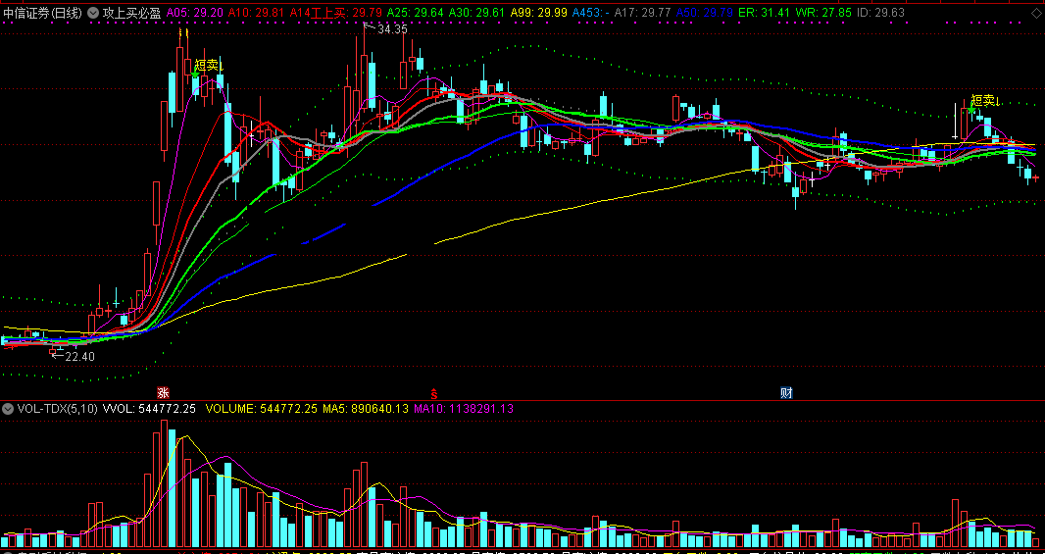The height and width of the screenshot is (554, 1045).
Task: Click the A25: 29.64 value
Action: (x=416, y=12)
